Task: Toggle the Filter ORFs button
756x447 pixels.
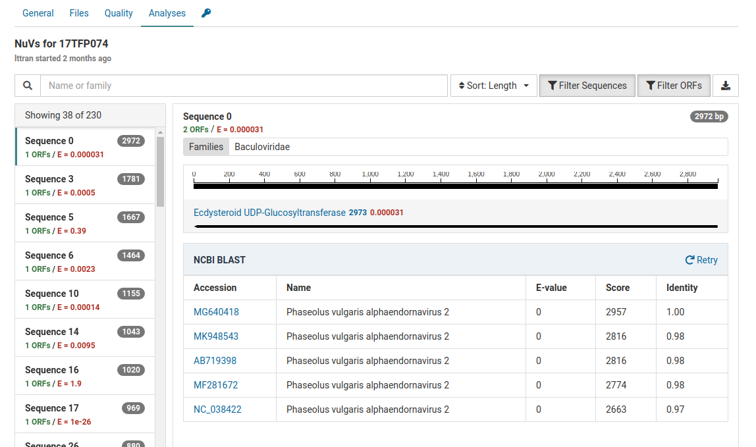Action: pyautogui.click(x=673, y=86)
